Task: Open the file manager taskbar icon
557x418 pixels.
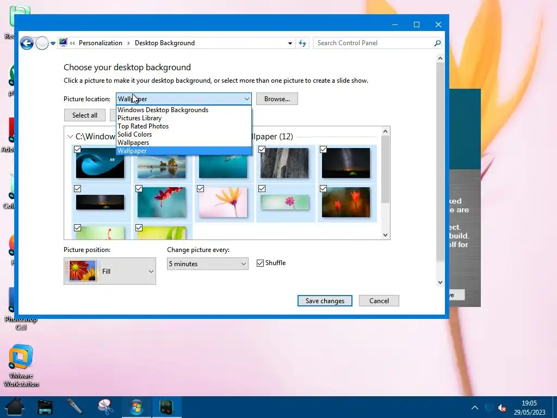Action: [45, 407]
